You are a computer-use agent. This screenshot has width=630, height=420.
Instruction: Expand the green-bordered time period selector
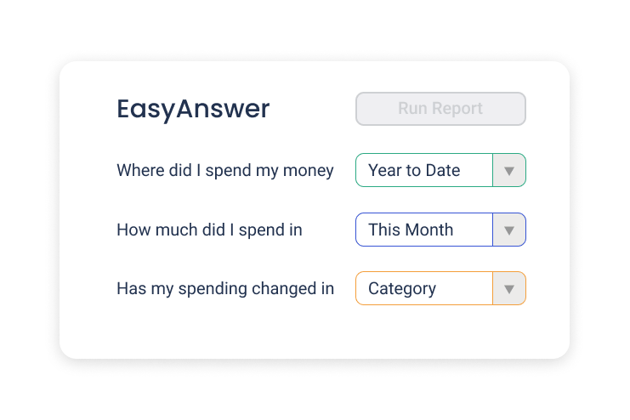click(x=440, y=170)
